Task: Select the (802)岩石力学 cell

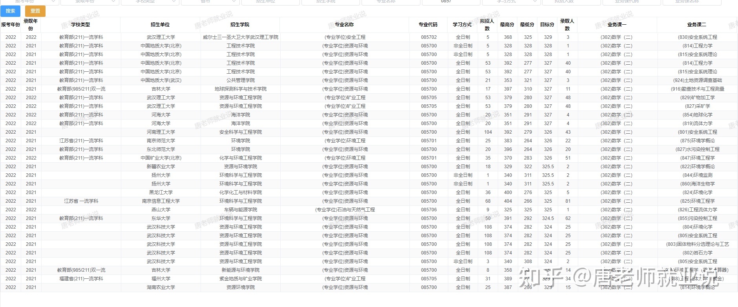Action: 698,253
